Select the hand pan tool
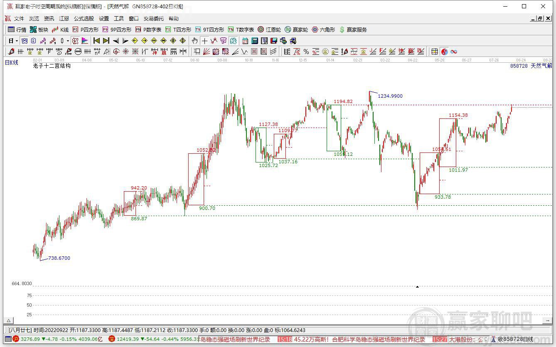Screen dimensions: 556x347 [194, 41]
